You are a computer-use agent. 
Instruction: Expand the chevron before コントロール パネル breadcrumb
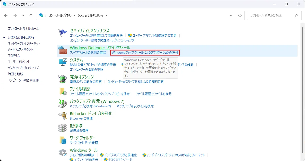point(46,15)
